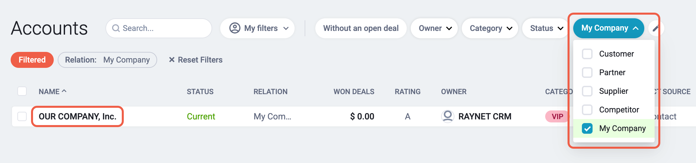Check the Customer relation option

pos(587,54)
